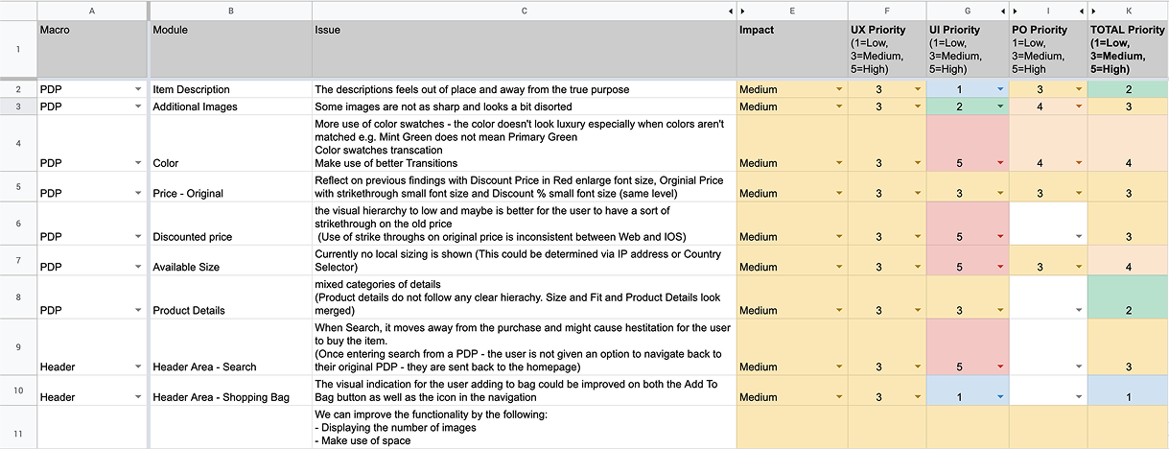The image size is (1169, 449).
Task: Open UI Priority dropdown for Header Area - Shopping Bag
Action: (1000, 397)
